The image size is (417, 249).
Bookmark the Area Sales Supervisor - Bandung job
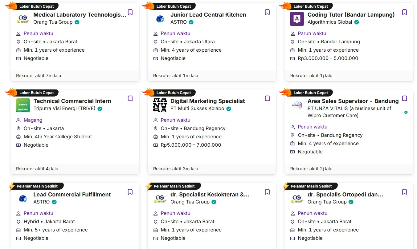coord(404,99)
